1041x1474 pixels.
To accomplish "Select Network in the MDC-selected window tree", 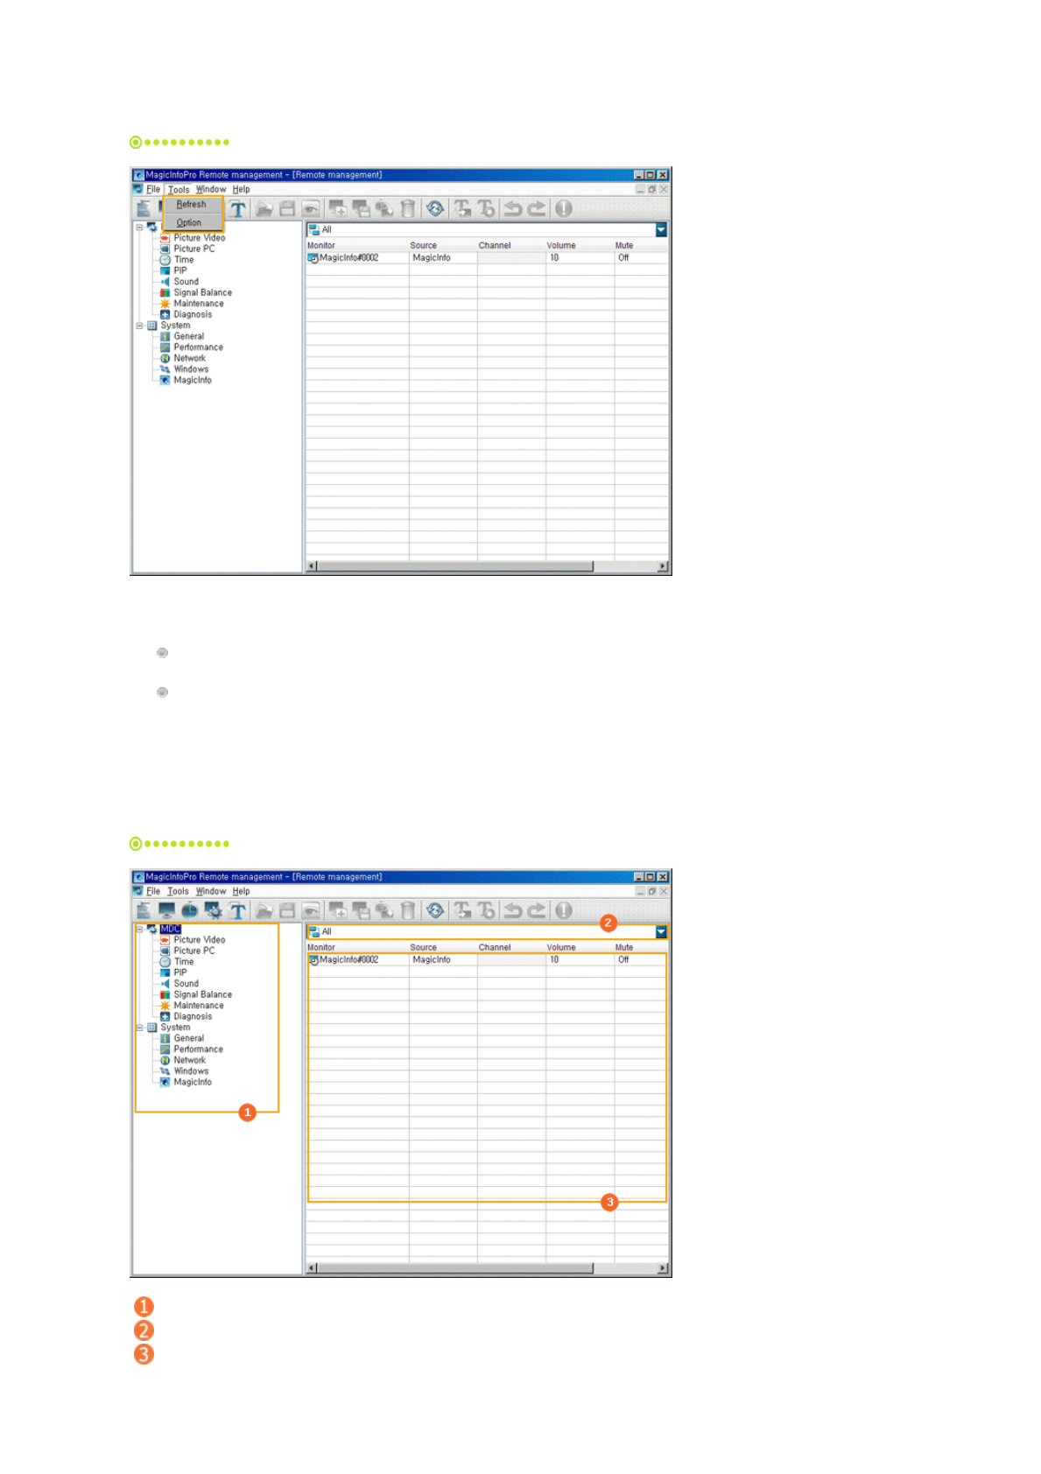I will tap(189, 1060).
